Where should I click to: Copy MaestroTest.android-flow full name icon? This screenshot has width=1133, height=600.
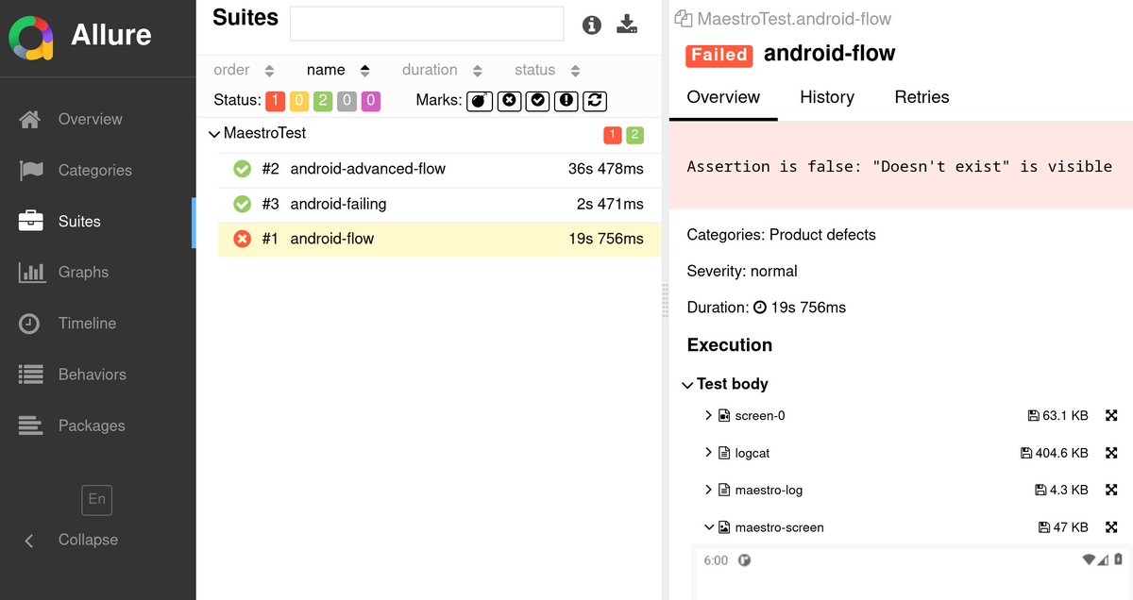click(x=683, y=19)
